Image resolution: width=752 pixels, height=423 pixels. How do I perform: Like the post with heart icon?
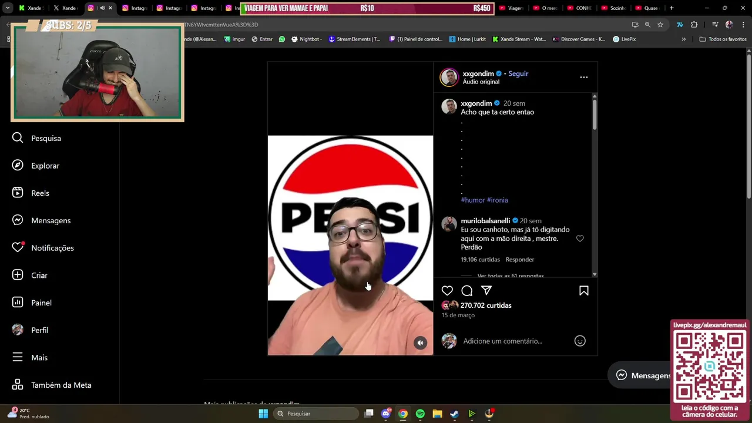click(447, 290)
